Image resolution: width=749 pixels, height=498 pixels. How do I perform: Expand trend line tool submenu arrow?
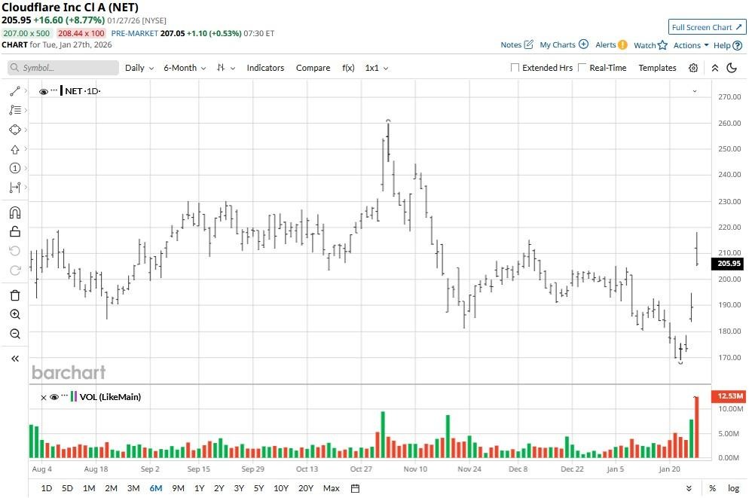[x=26, y=90]
